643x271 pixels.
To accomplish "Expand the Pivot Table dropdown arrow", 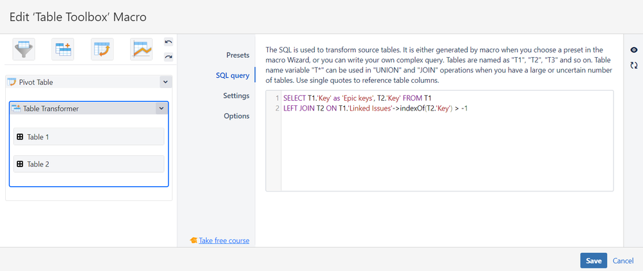I will pos(165,82).
